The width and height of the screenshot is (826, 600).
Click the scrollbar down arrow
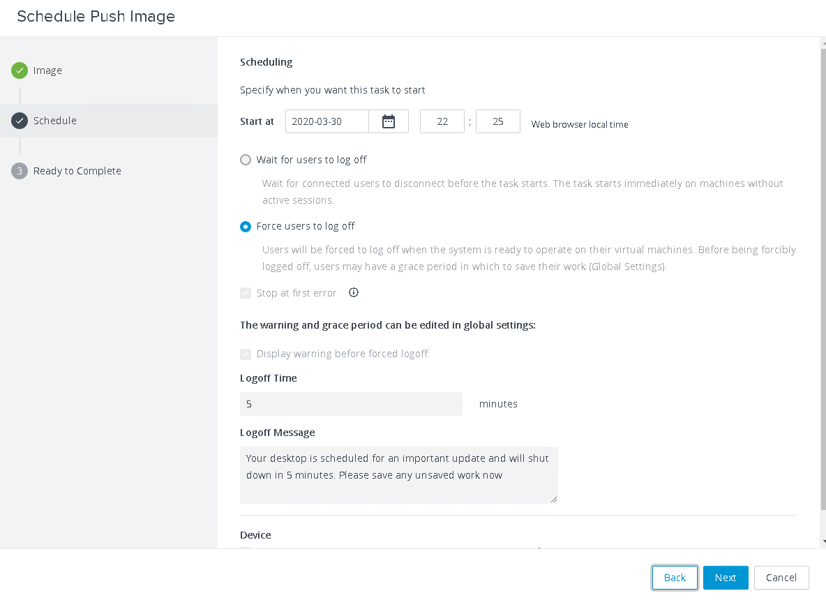pos(823,541)
